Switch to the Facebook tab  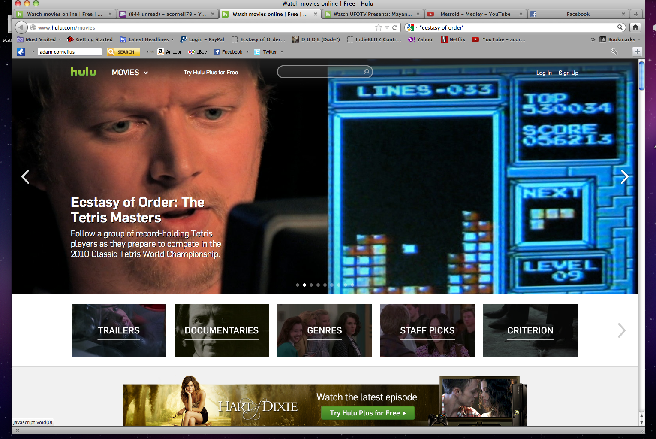pos(578,14)
